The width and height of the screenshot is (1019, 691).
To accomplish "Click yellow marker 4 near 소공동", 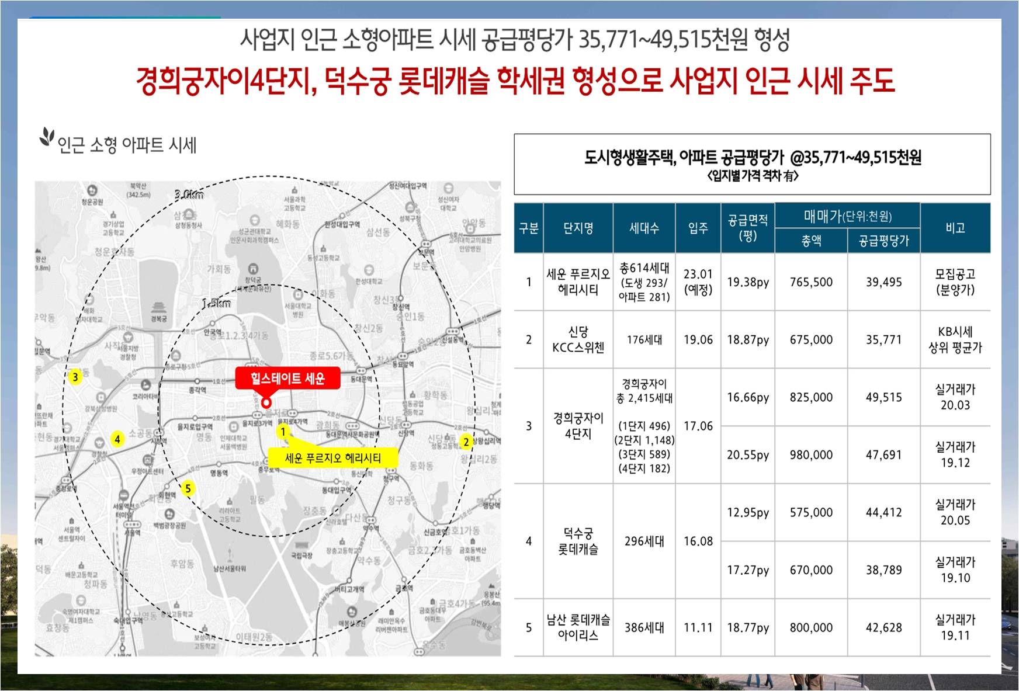I will (x=117, y=439).
